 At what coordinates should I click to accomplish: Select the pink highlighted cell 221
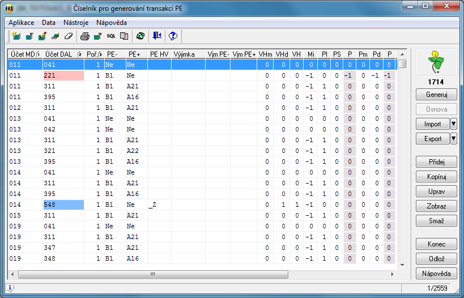[x=63, y=75]
